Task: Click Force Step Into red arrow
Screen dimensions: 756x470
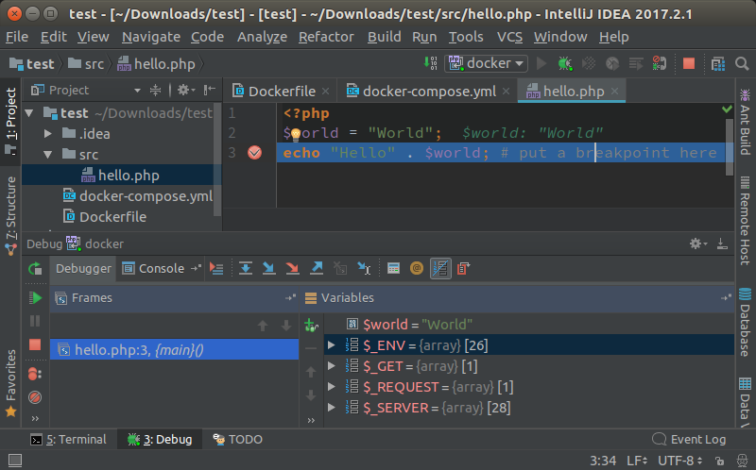Action: pos(292,268)
